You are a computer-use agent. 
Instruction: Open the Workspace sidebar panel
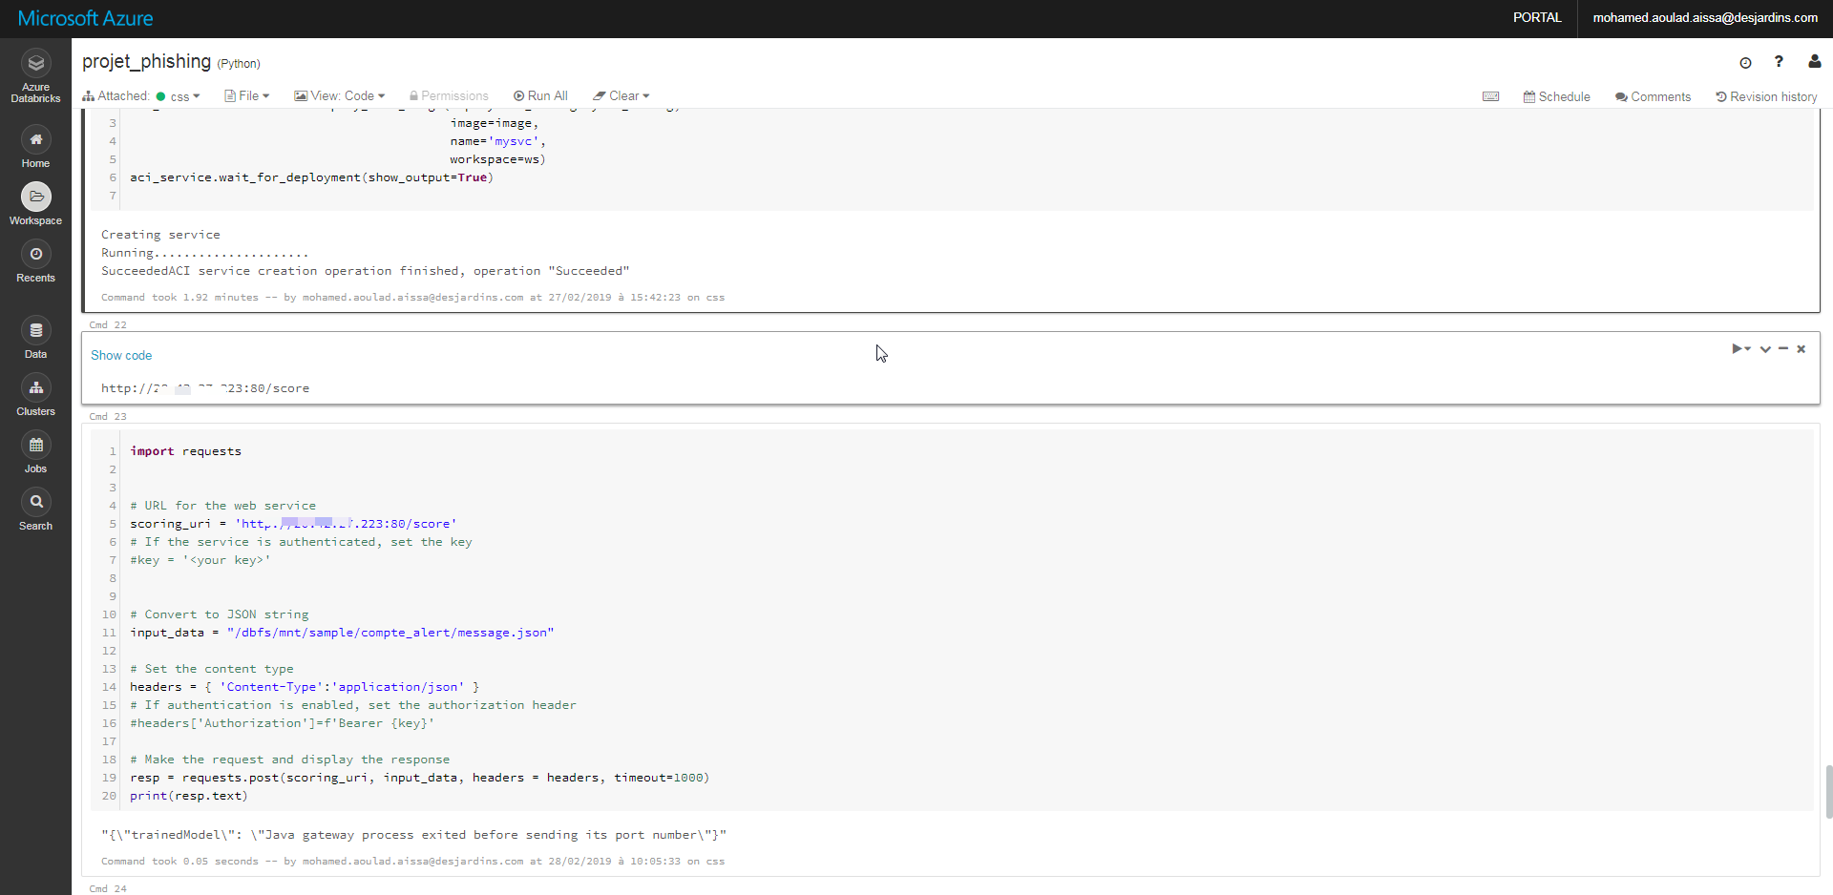[x=35, y=203]
